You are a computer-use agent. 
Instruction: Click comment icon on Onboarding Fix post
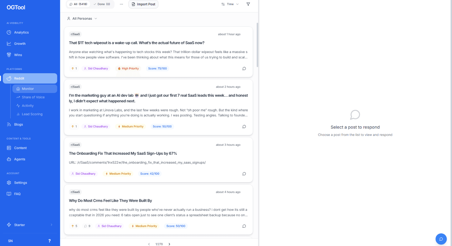point(244,174)
